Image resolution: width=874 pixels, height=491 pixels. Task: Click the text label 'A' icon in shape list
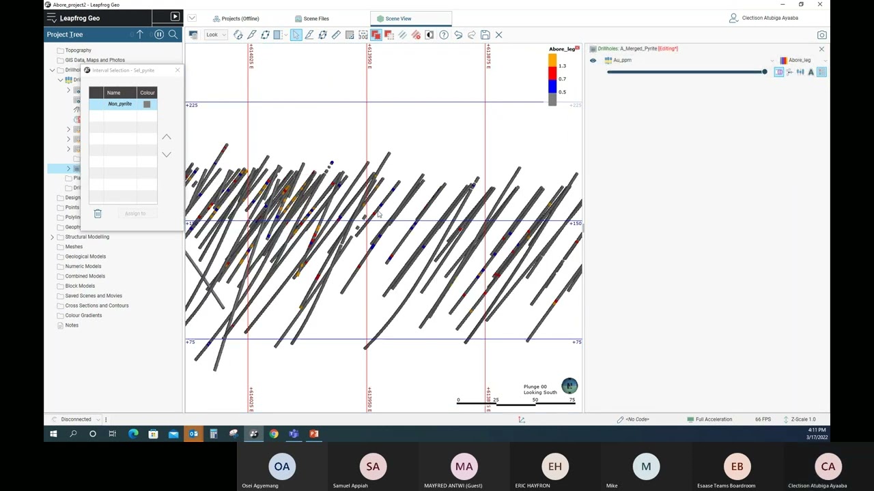(810, 72)
